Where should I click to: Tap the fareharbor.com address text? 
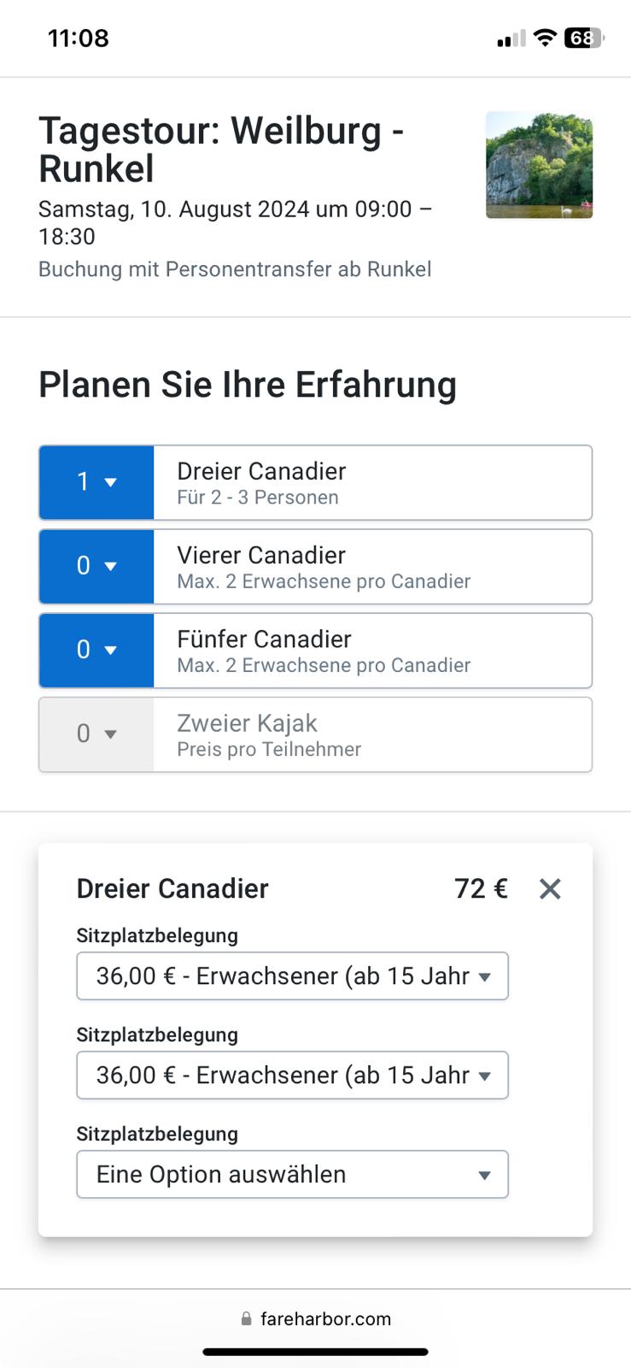325,1319
